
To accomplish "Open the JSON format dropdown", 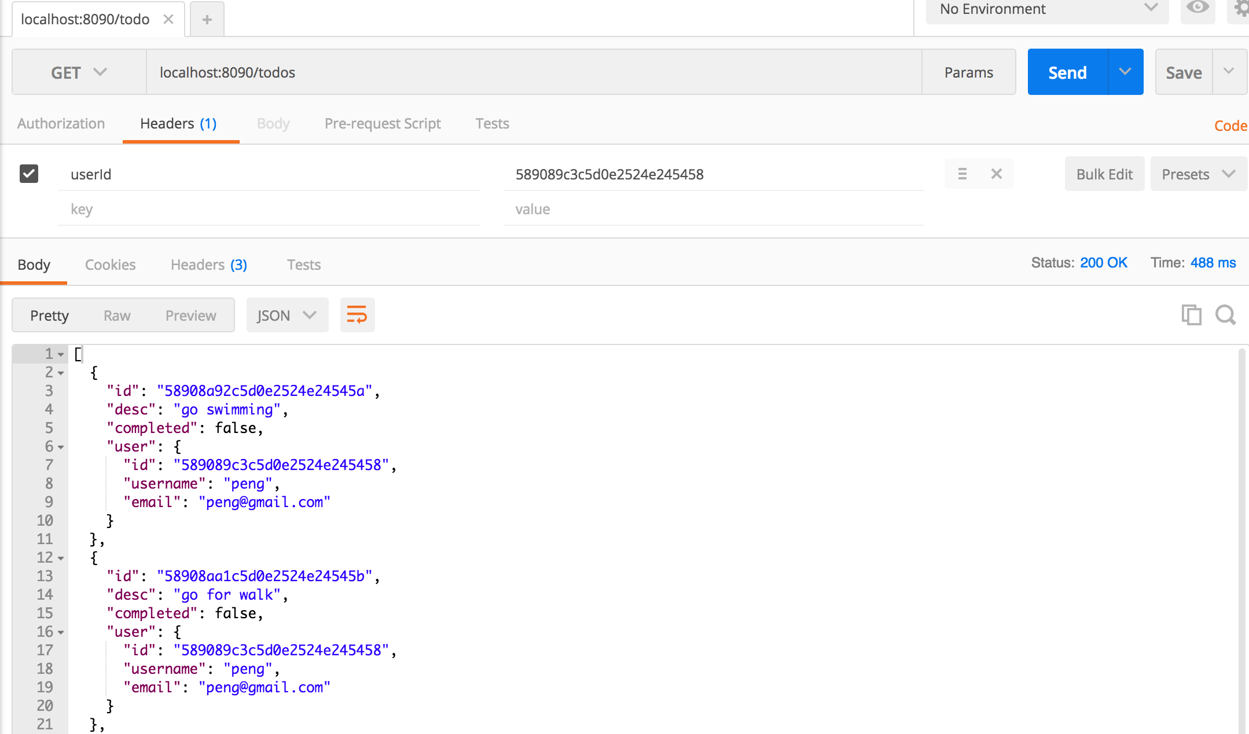I will [x=287, y=315].
